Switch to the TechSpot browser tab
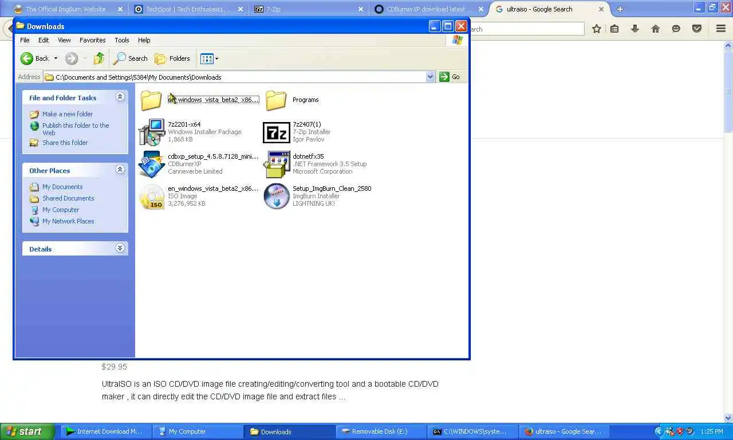This screenshot has height=440, width=733. pos(188,9)
